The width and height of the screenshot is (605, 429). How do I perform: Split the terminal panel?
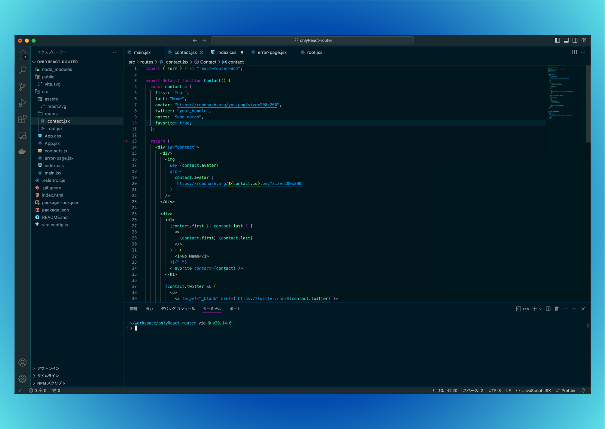(x=548, y=309)
